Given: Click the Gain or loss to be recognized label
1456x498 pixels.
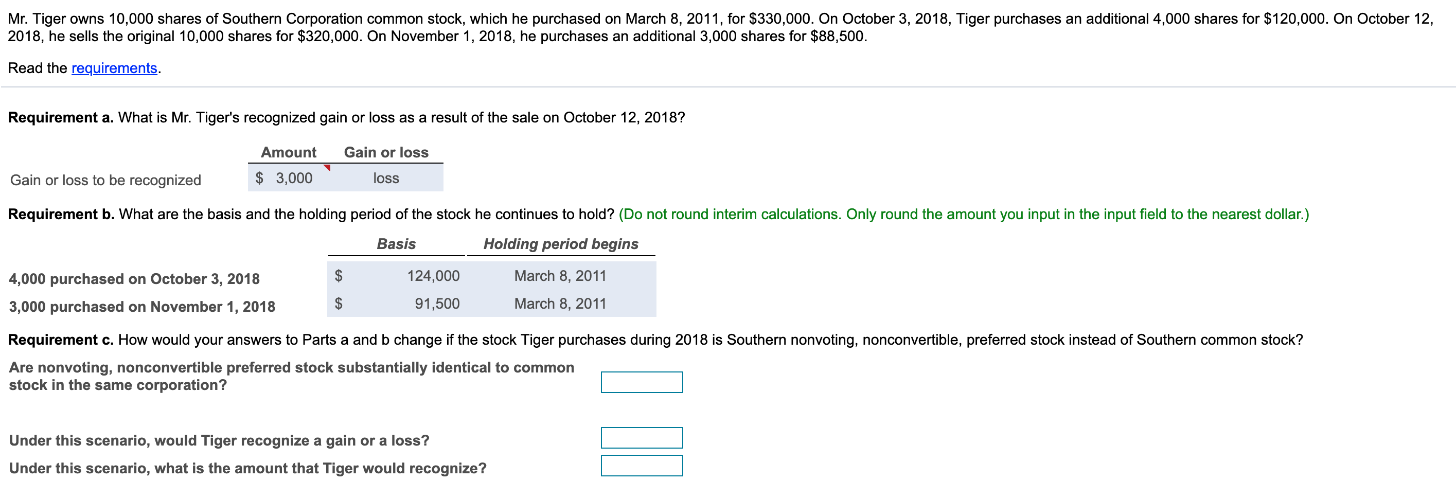Looking at the screenshot, I should [105, 181].
